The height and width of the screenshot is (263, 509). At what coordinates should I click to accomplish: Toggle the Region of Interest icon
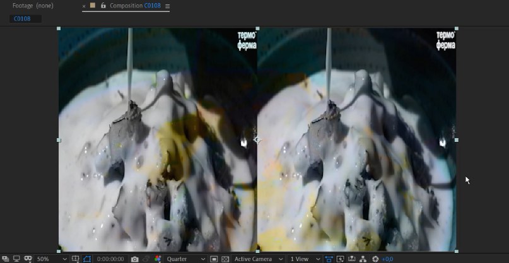214,259
